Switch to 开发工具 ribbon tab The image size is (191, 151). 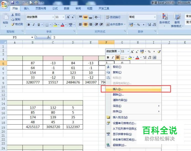[x=104, y=8]
